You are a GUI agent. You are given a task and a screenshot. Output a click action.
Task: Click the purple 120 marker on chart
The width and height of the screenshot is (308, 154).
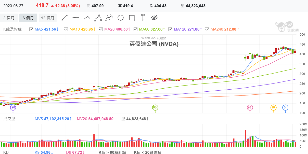tap(13, 108)
